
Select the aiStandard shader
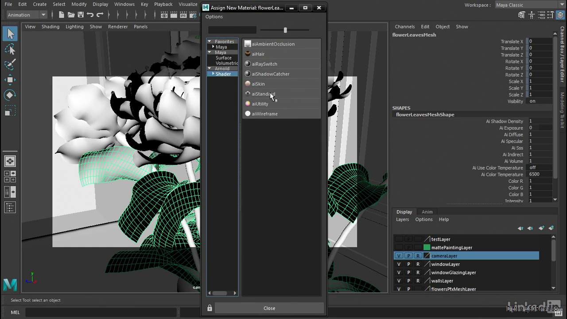(282, 94)
